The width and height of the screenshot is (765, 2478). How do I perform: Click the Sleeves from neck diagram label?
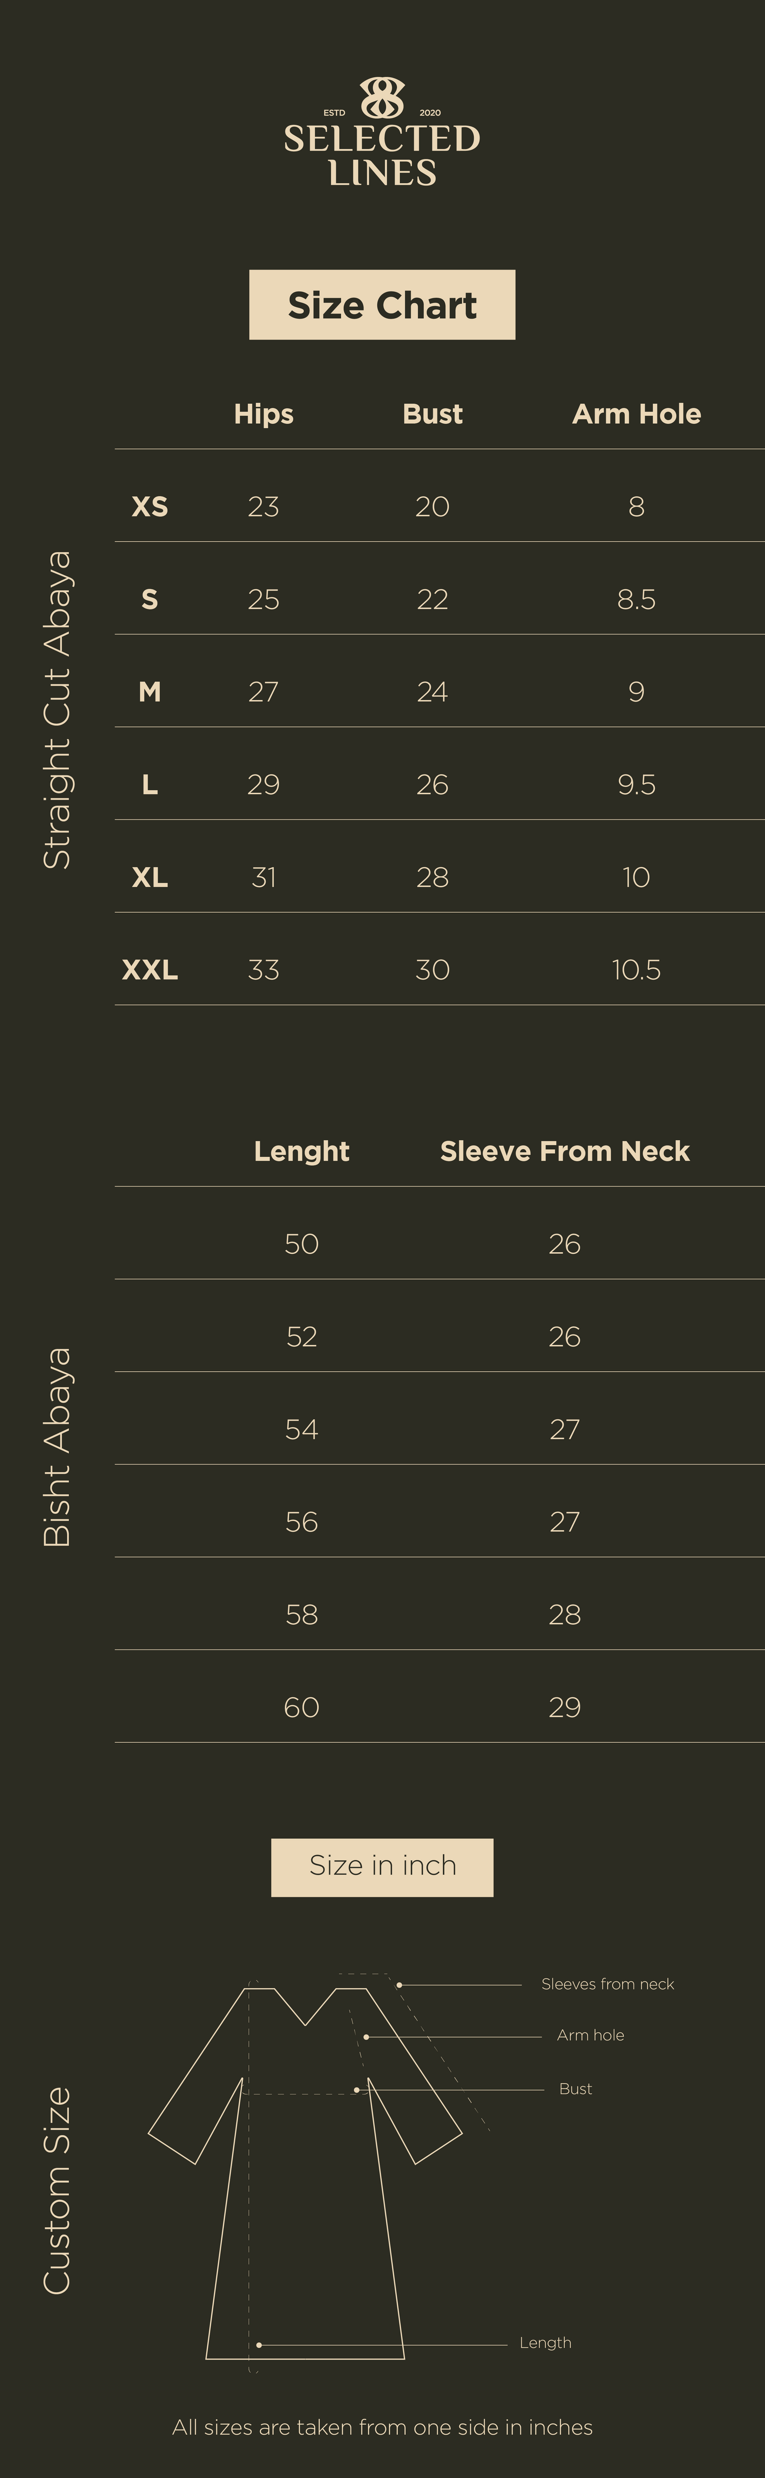tap(607, 1984)
